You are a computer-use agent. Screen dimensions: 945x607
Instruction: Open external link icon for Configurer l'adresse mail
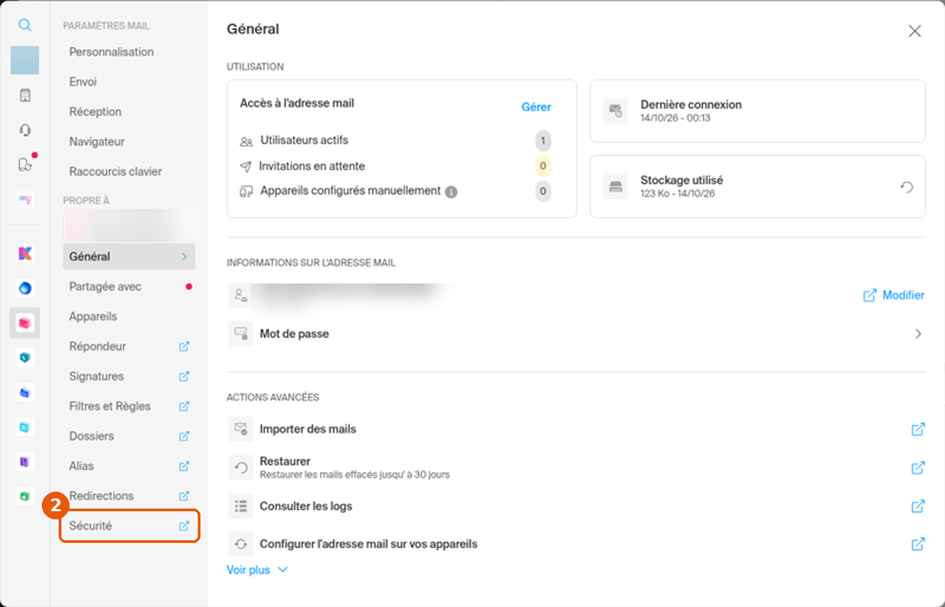[x=917, y=544]
